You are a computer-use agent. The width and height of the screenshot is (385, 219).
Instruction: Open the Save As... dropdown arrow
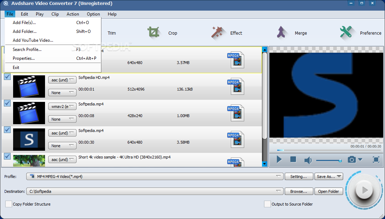pos(339,177)
